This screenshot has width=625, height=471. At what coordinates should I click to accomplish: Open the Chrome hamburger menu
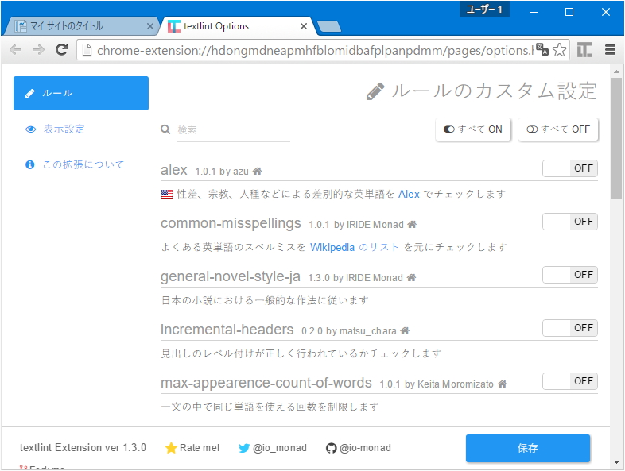(610, 50)
